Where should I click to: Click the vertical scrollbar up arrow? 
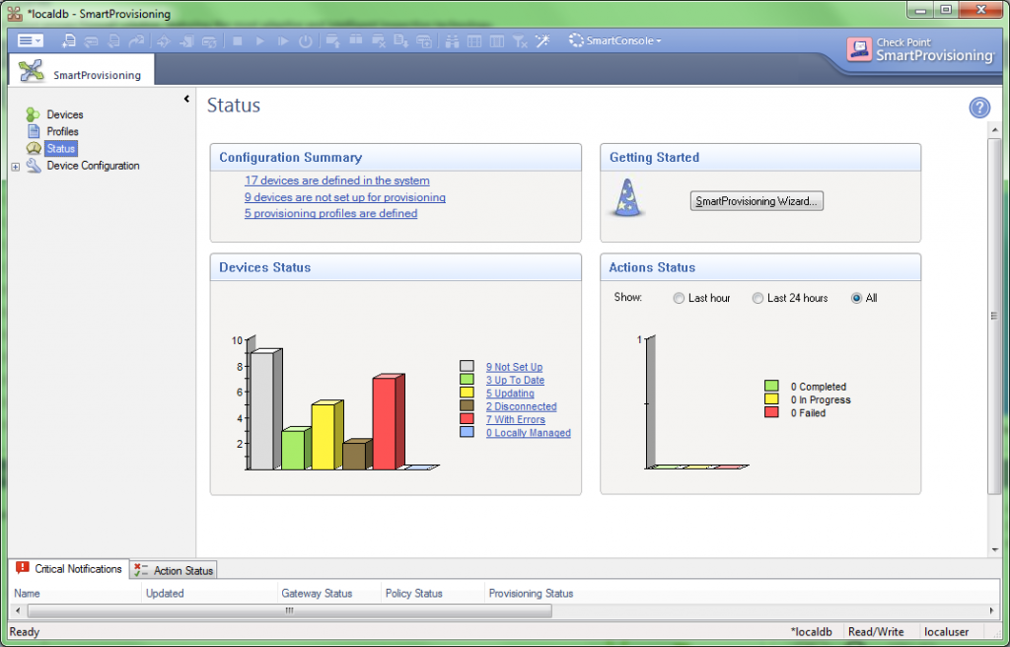(x=994, y=130)
